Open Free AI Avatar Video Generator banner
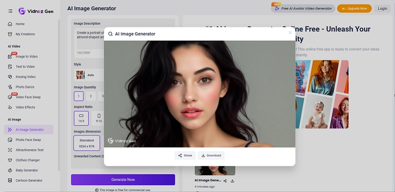This screenshot has width=395, height=192. [x=303, y=8]
